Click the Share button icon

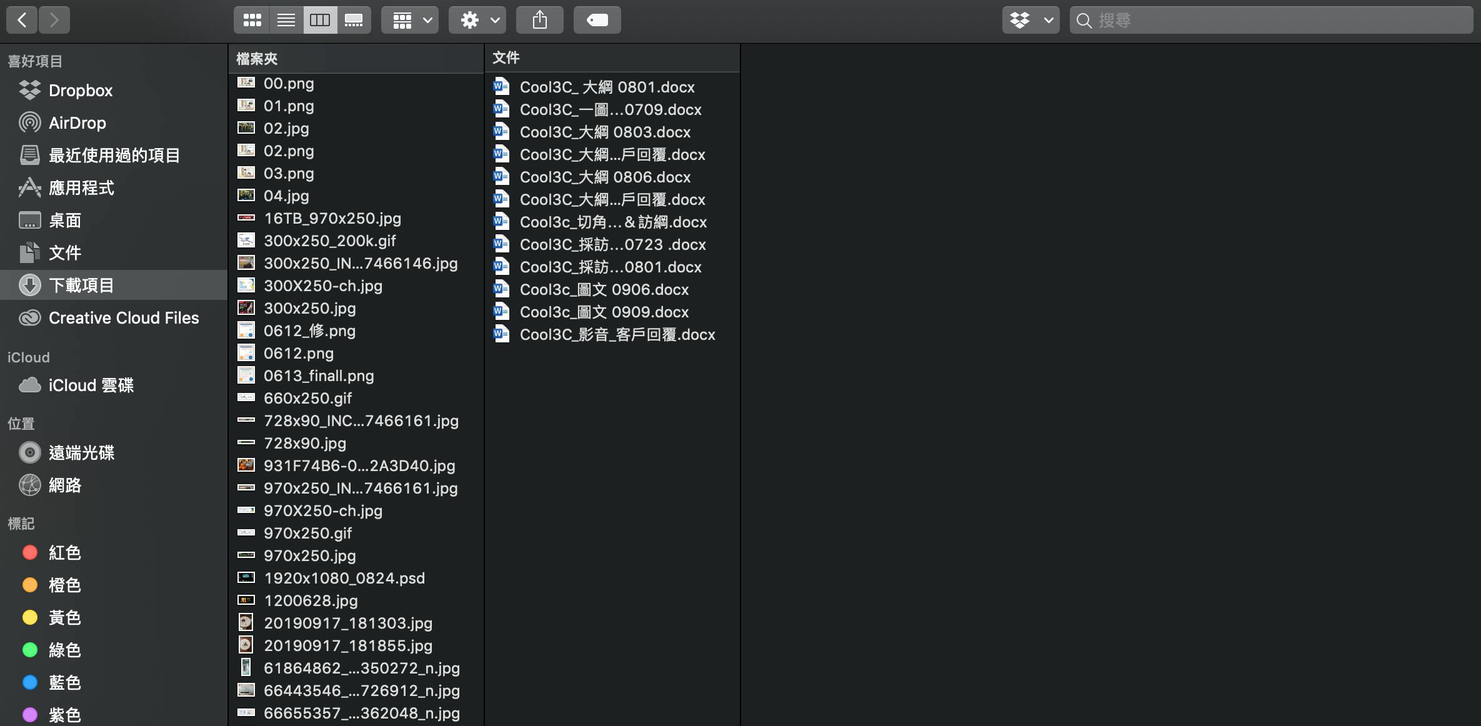pyautogui.click(x=540, y=20)
